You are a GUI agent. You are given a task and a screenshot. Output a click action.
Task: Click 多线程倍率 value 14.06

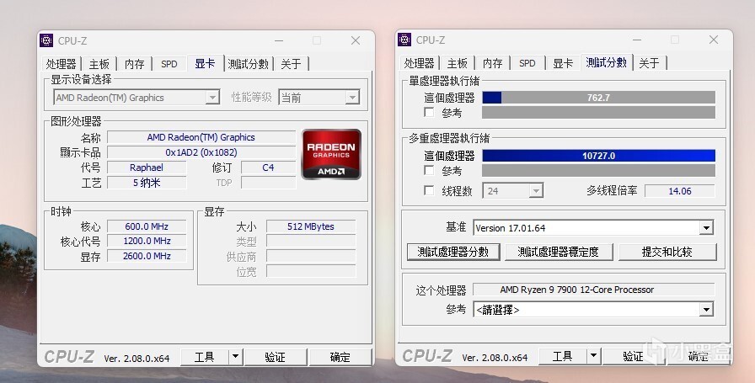[680, 191]
